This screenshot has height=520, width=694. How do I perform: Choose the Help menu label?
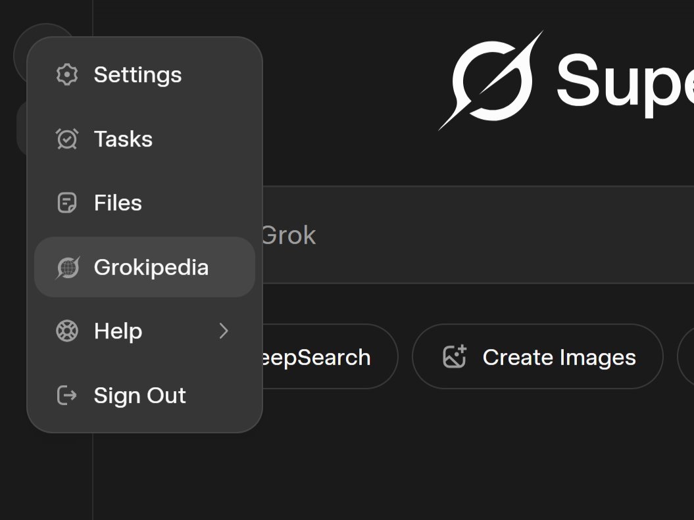pyautogui.click(x=118, y=331)
